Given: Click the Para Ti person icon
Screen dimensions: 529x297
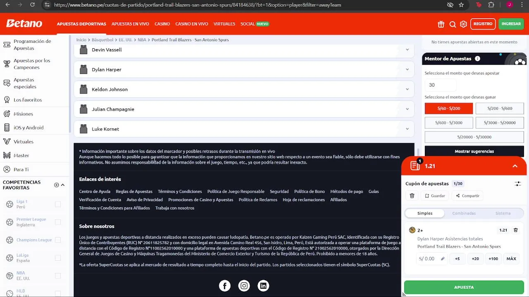Looking at the screenshot, I should click(7, 170).
